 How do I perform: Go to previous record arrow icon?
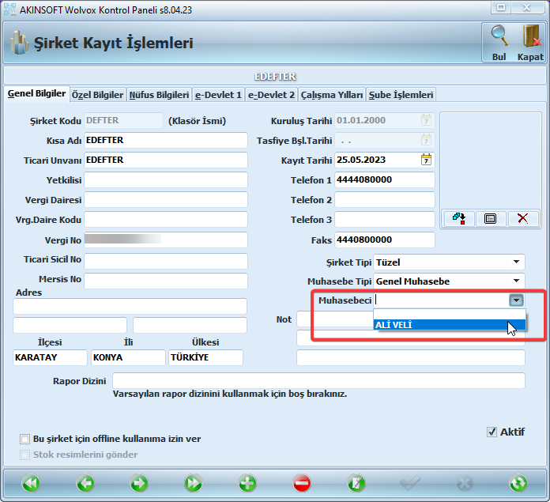pyautogui.click(x=85, y=483)
